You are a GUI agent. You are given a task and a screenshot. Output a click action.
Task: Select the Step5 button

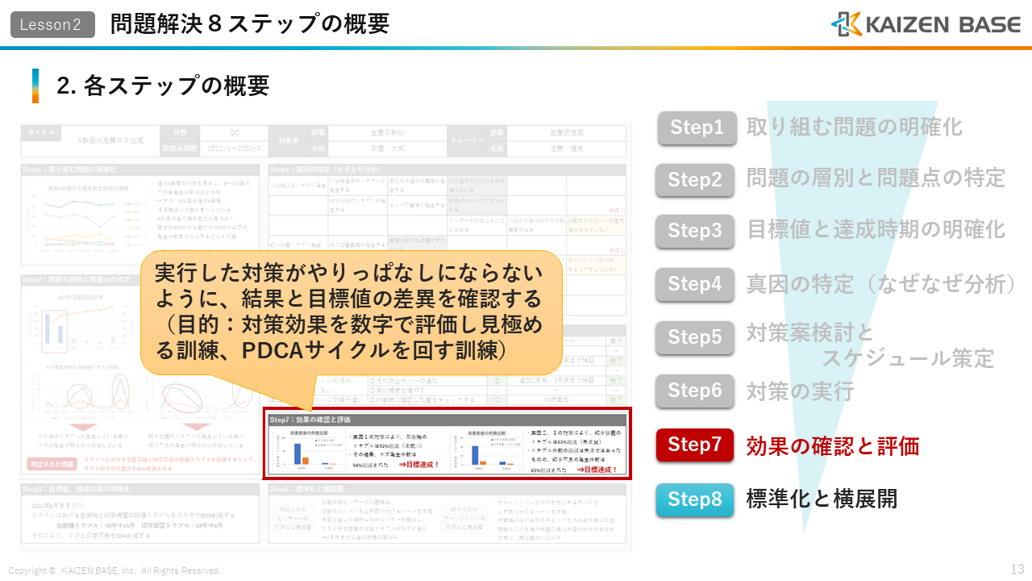(695, 336)
